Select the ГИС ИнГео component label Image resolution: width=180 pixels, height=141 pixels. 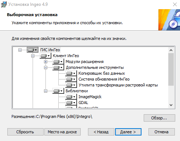[x=50, y=50]
